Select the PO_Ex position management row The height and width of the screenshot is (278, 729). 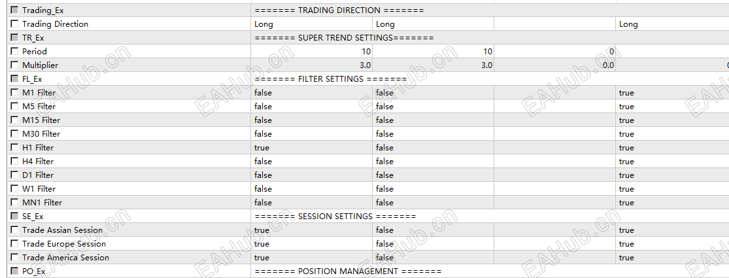(x=365, y=271)
